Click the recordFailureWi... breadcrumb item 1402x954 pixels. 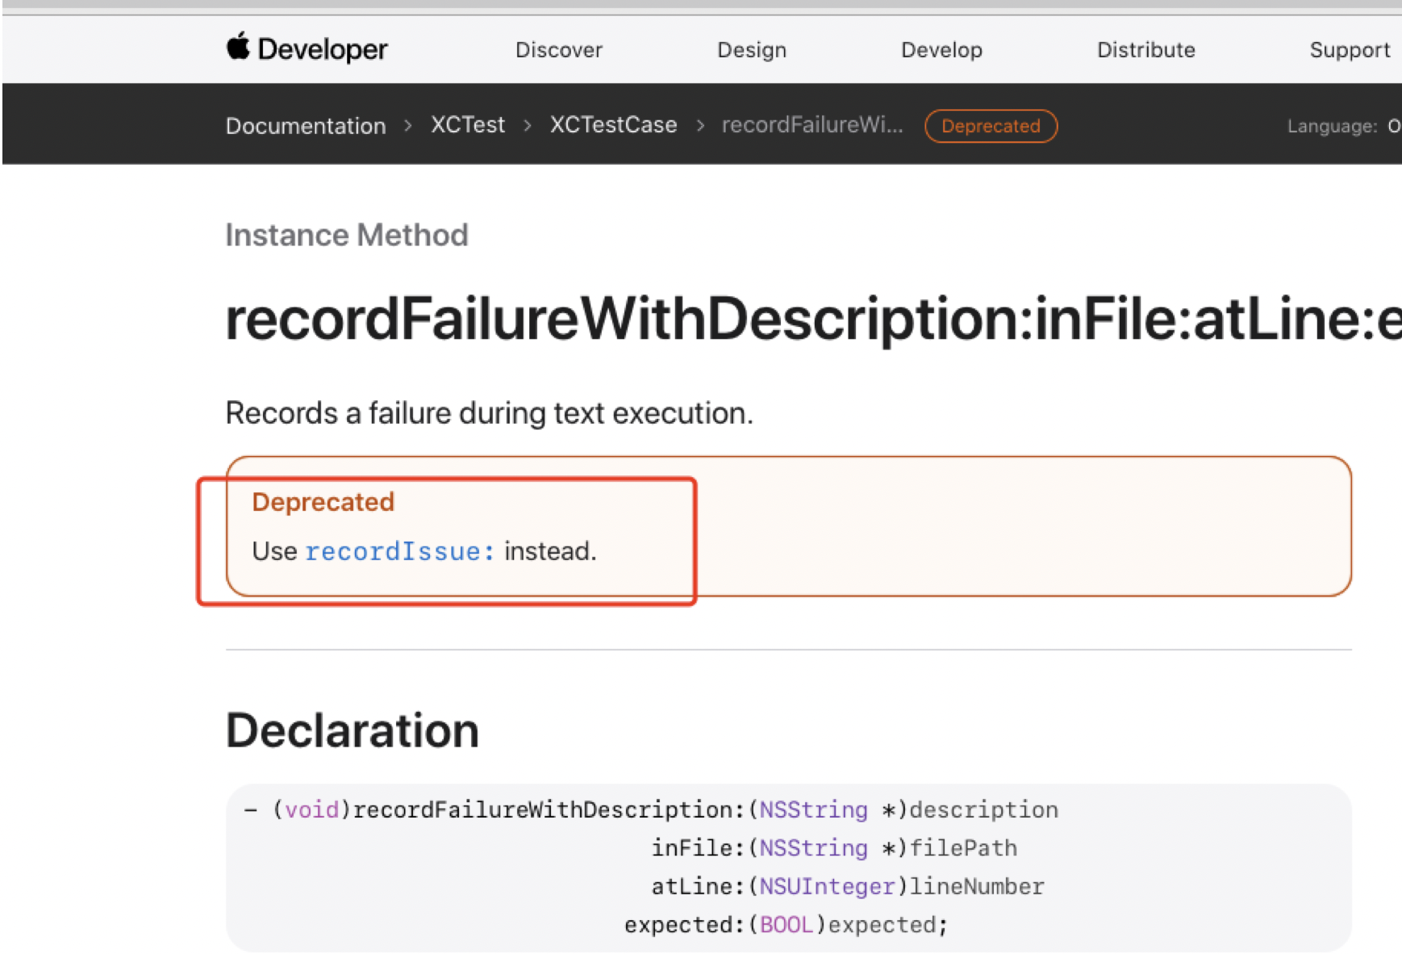click(812, 125)
